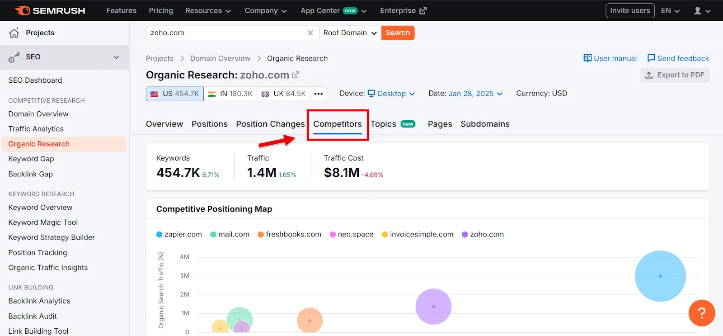Click the orange Search button

coord(398,33)
